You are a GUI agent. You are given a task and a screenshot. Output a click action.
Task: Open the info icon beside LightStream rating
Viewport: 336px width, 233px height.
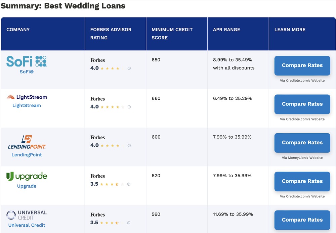129,107
